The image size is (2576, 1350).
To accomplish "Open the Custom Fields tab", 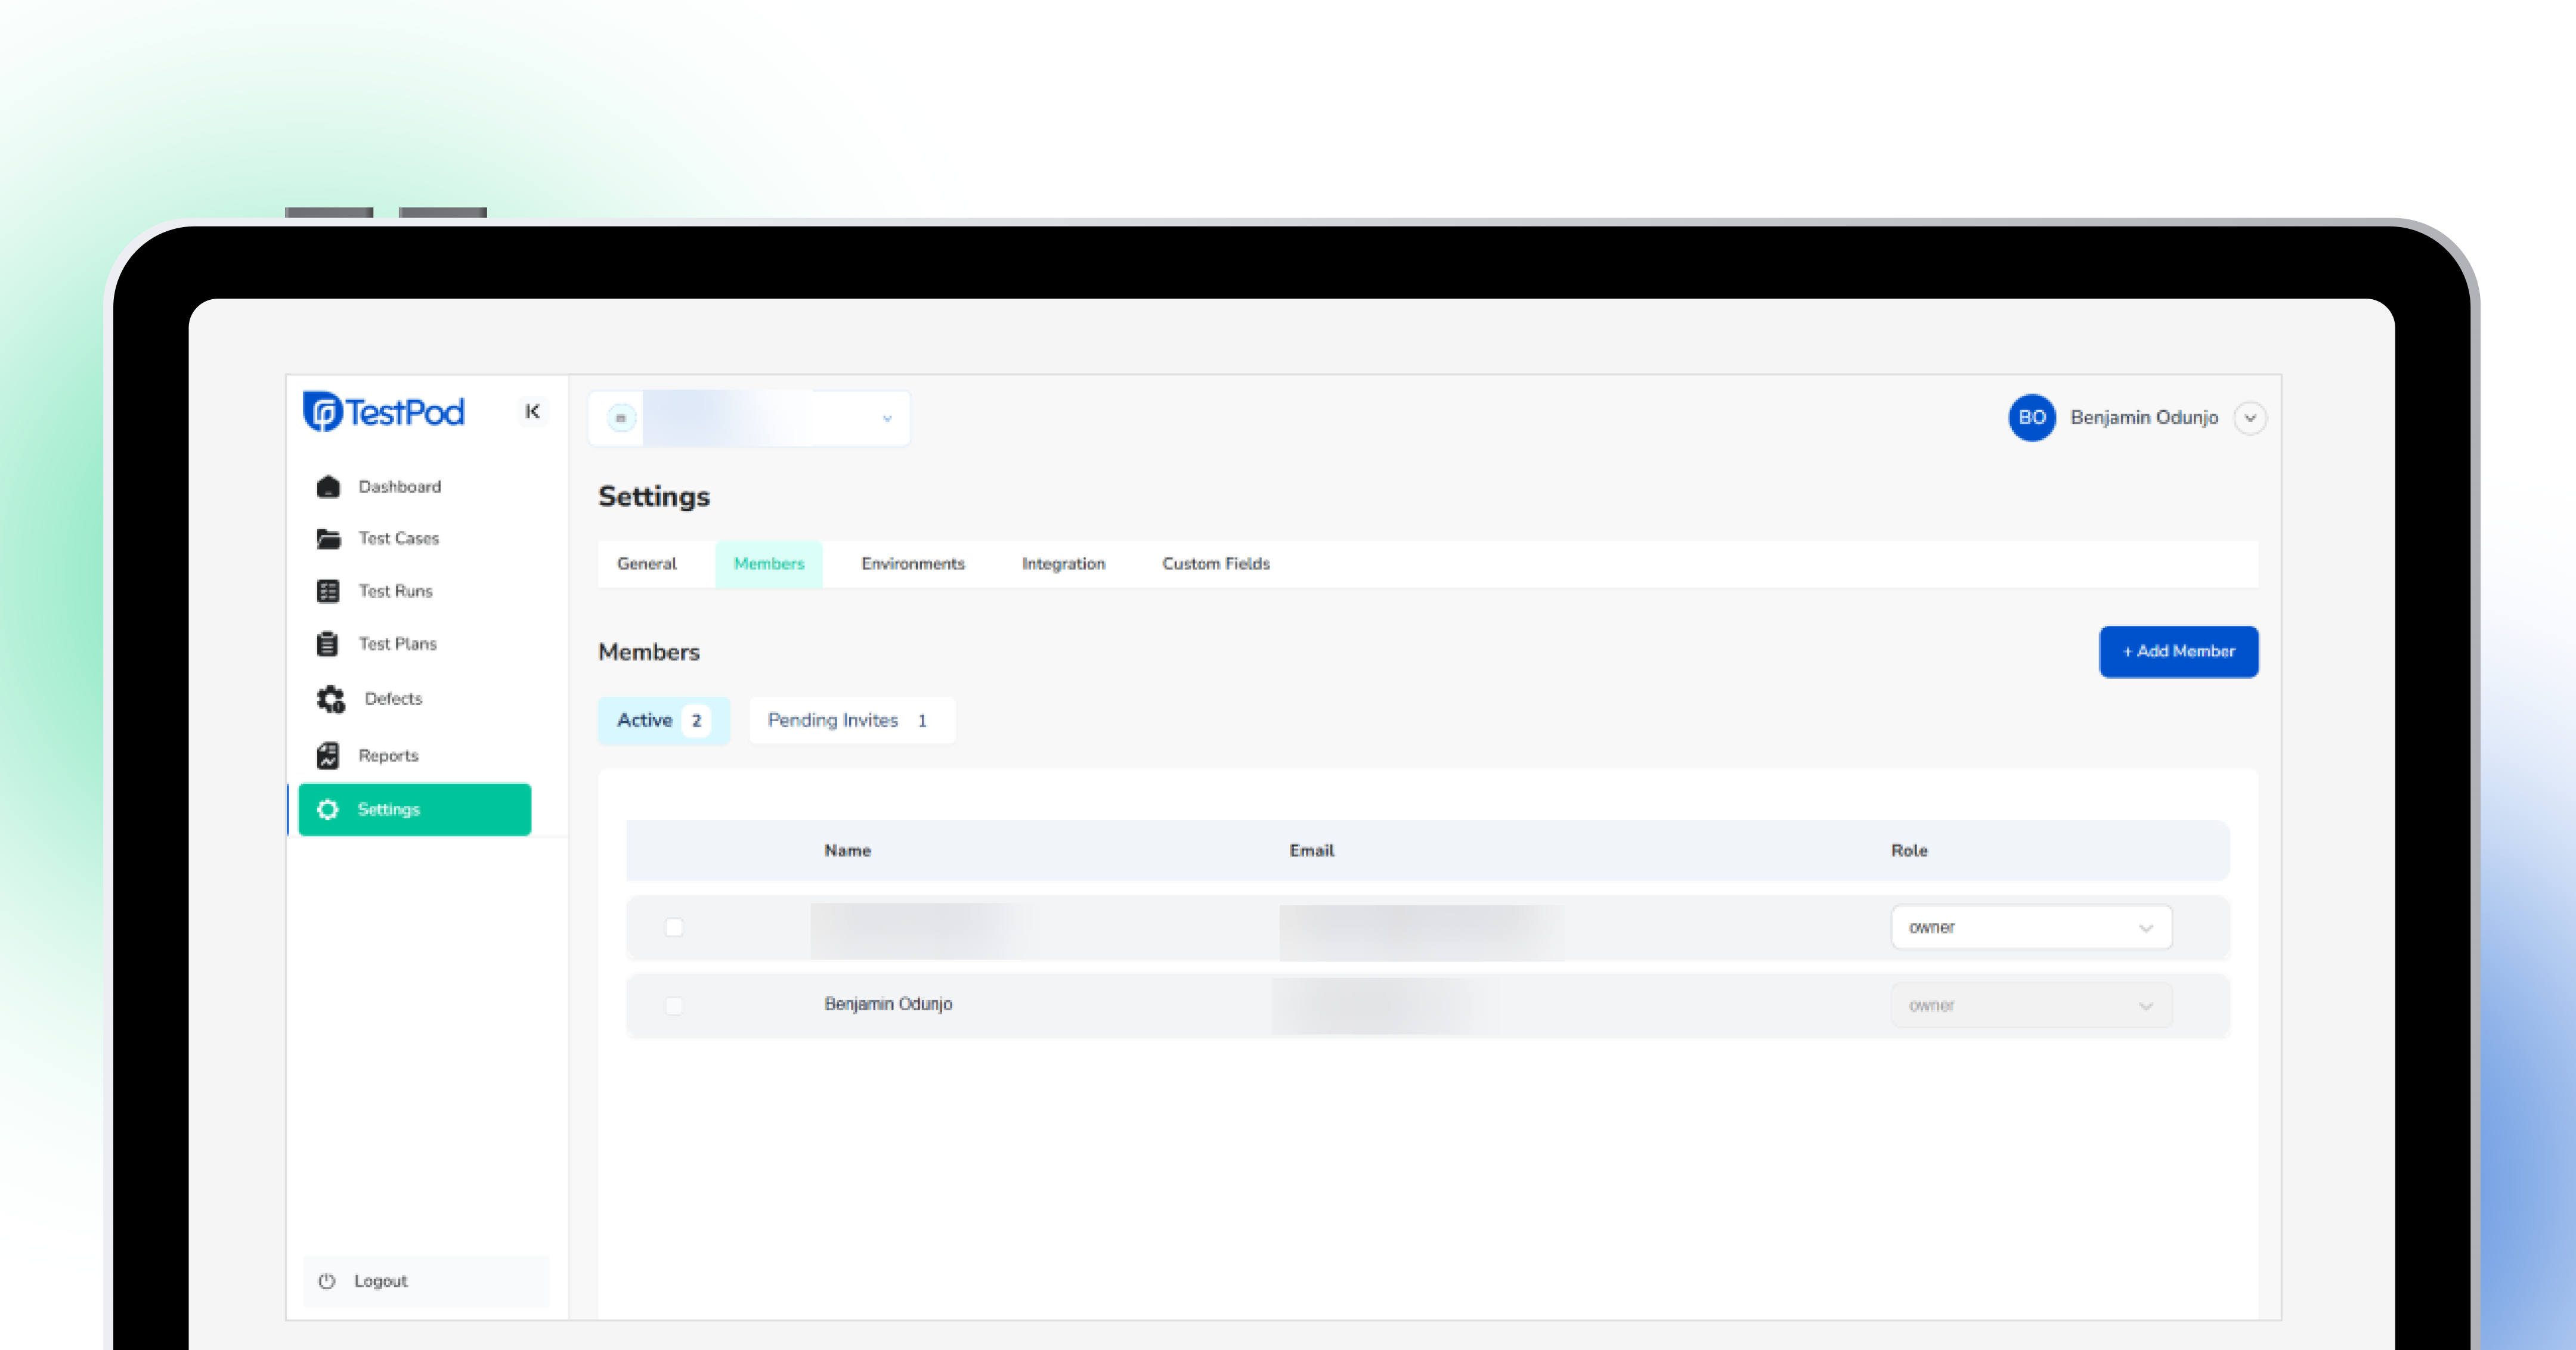I will (1216, 564).
